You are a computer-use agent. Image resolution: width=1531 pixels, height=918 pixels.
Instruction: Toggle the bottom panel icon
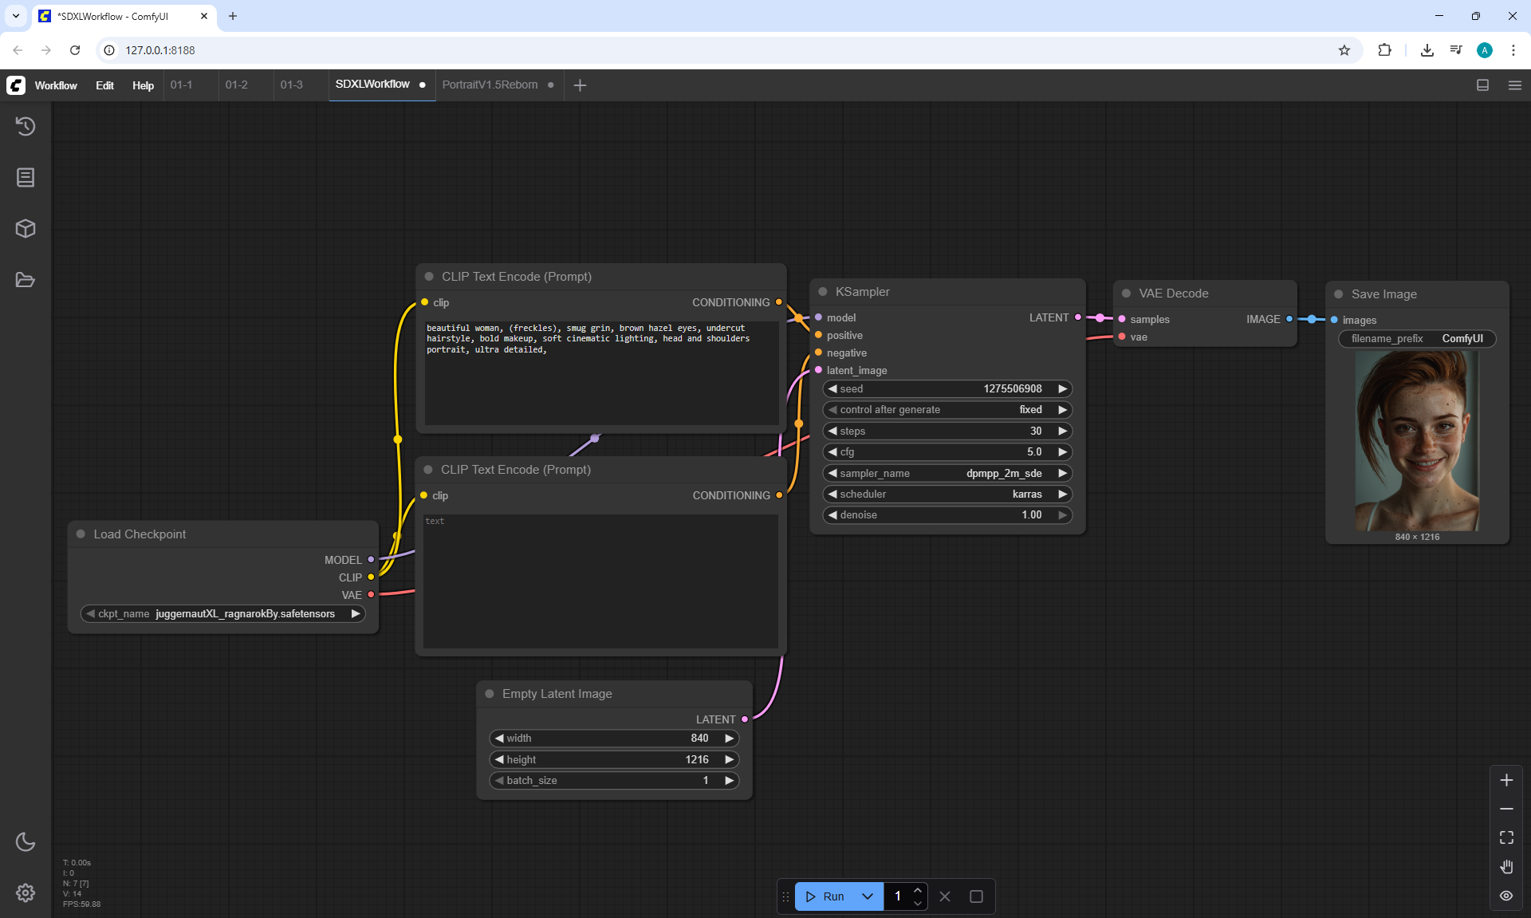point(1482,85)
